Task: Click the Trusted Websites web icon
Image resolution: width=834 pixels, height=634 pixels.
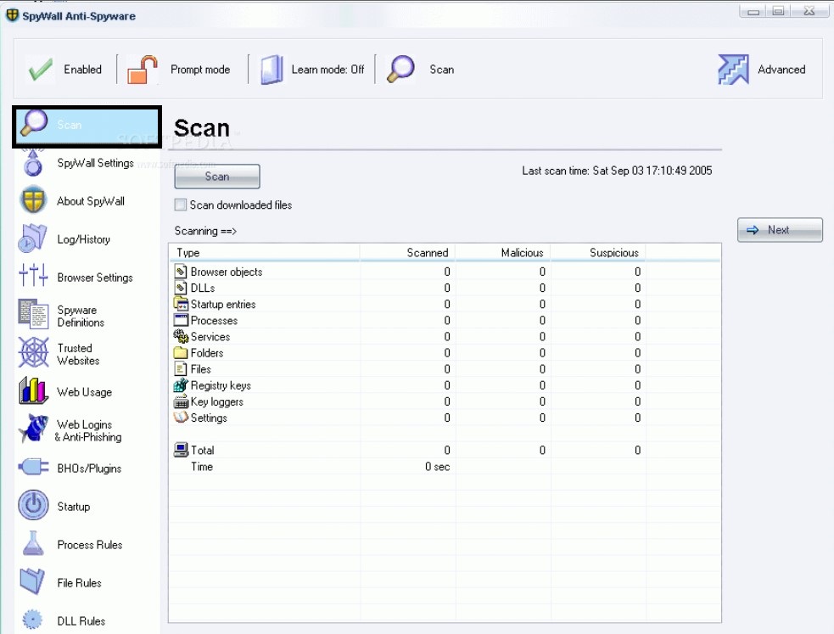Action: click(33, 352)
